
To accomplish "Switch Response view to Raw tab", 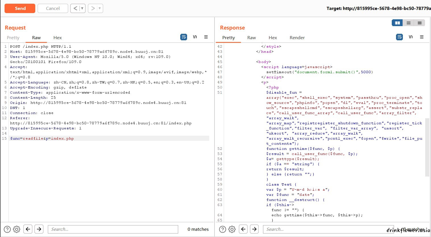I will (252, 37).
